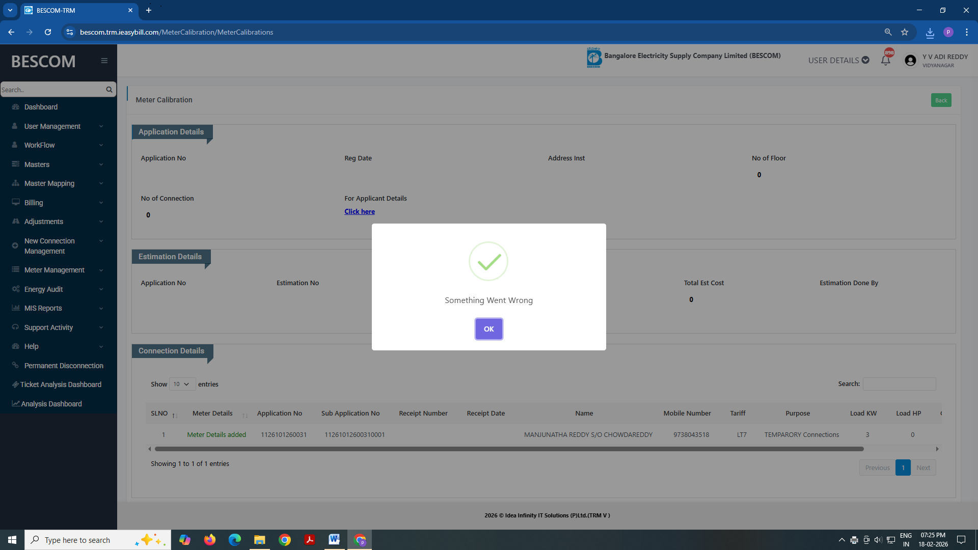Toggle sidebar with hamburger menu icon
This screenshot has width=978, height=550.
pos(104,61)
